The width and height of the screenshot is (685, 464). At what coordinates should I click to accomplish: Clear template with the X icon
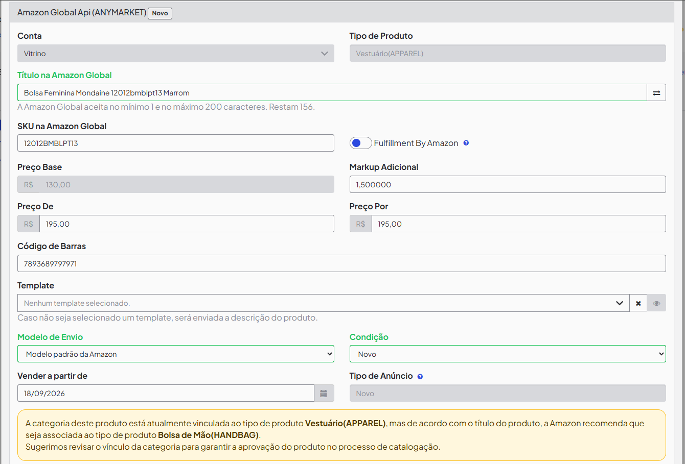[x=638, y=303]
